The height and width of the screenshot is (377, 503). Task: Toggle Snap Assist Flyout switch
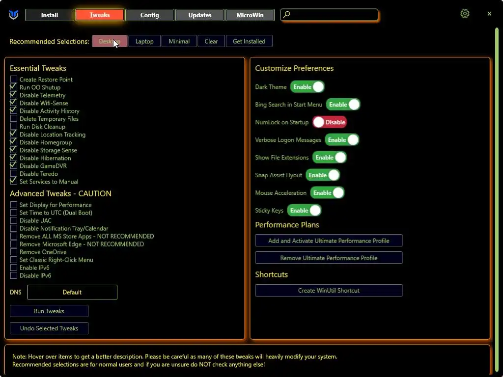click(323, 175)
